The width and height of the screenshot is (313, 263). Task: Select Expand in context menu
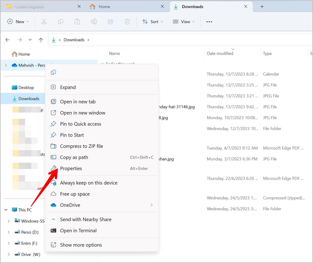pos(102,87)
